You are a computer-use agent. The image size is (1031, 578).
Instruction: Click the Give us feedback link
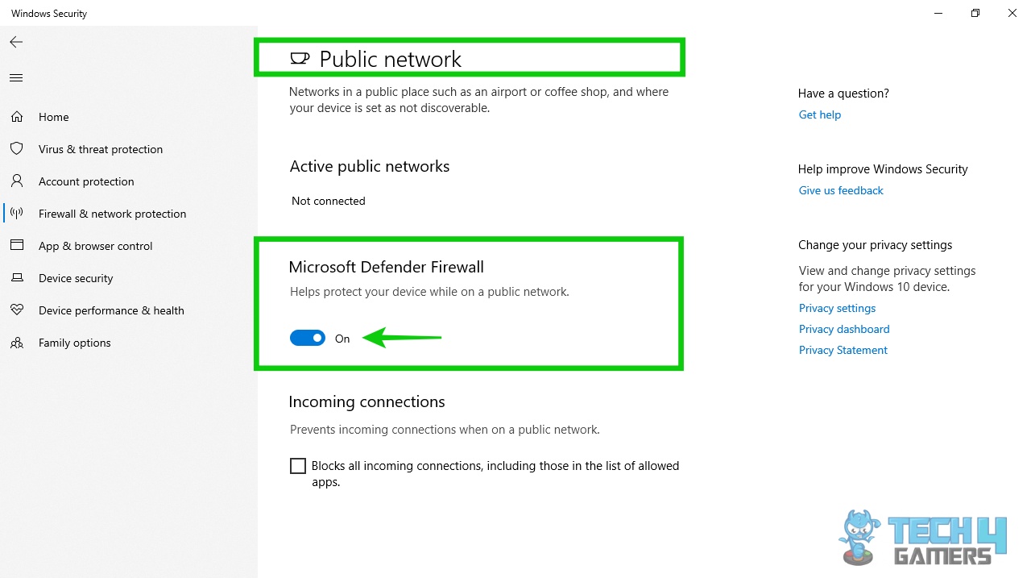coord(841,190)
